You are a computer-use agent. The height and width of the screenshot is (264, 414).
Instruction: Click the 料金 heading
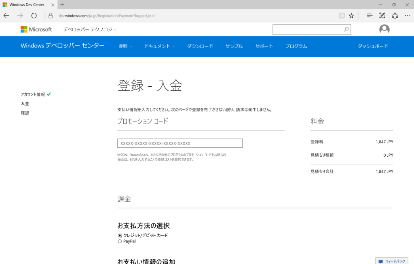(x=317, y=121)
